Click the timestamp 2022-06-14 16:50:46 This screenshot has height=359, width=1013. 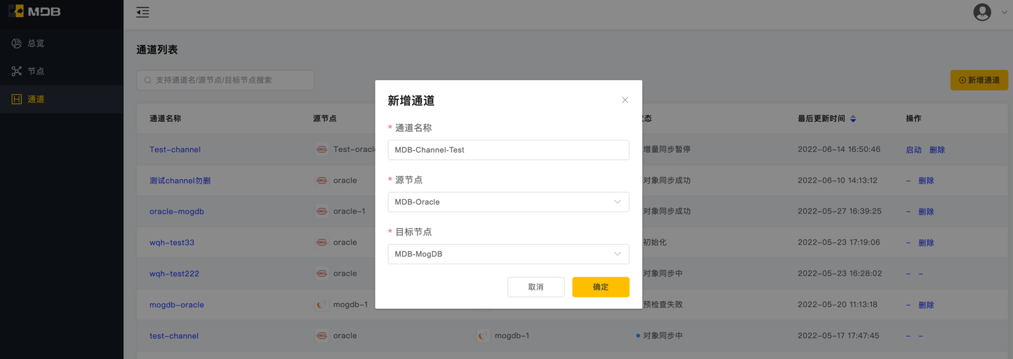click(x=839, y=149)
